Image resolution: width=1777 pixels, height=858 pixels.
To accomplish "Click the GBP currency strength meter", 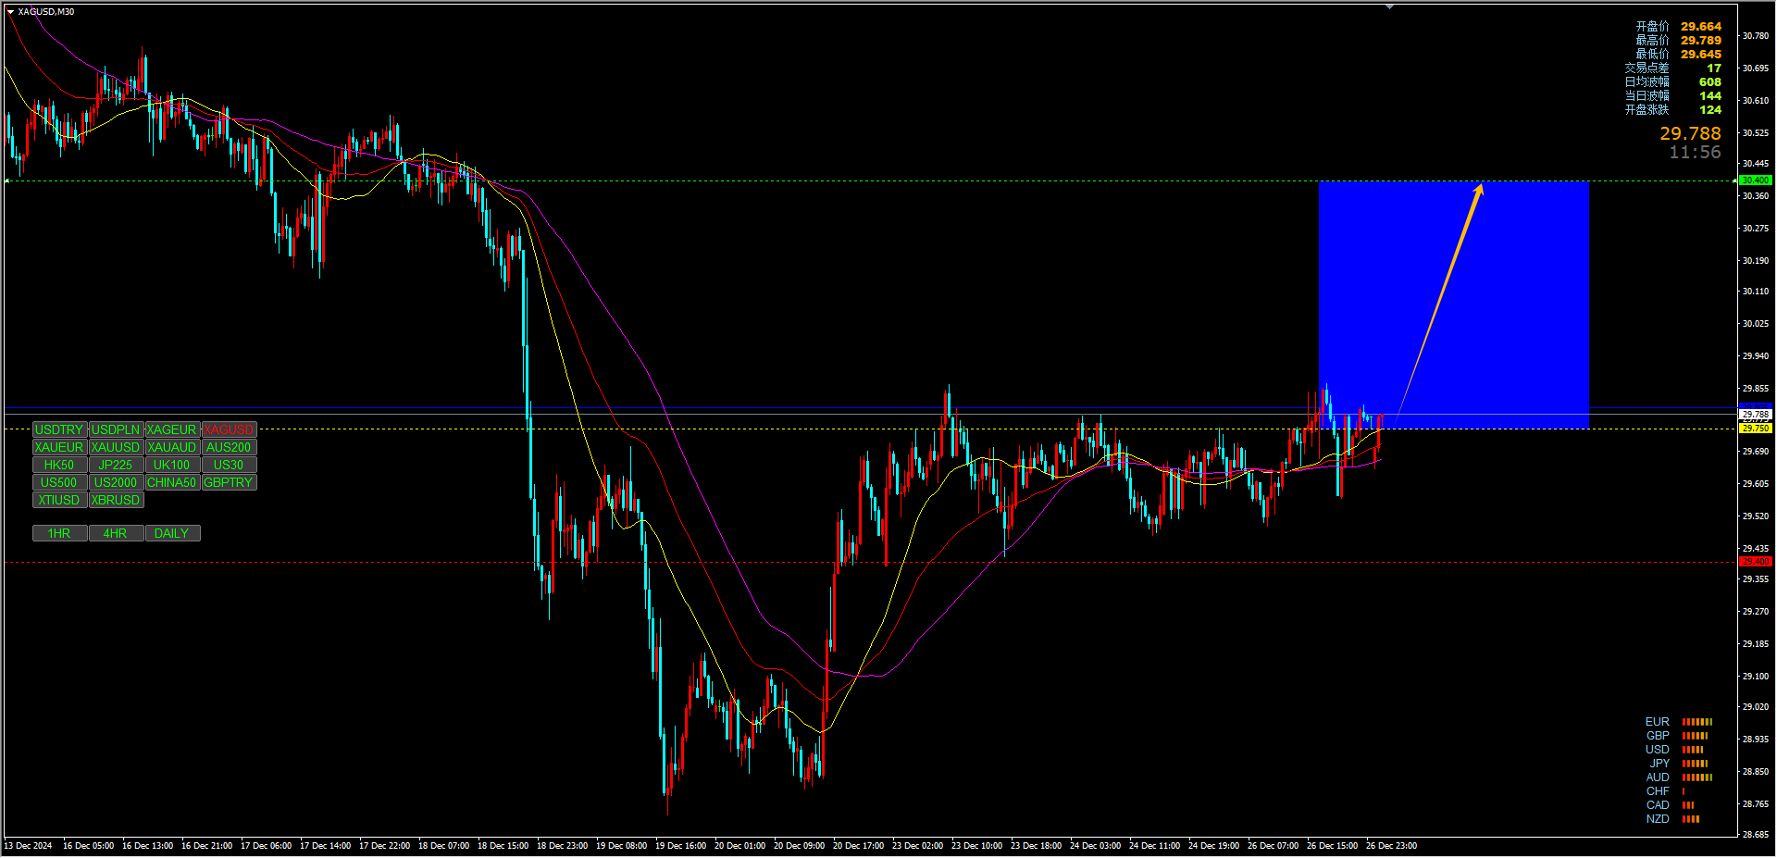I will coord(1695,736).
